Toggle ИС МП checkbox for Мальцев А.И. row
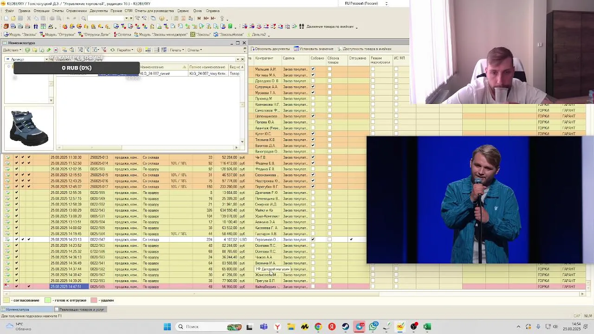 pyautogui.click(x=396, y=69)
